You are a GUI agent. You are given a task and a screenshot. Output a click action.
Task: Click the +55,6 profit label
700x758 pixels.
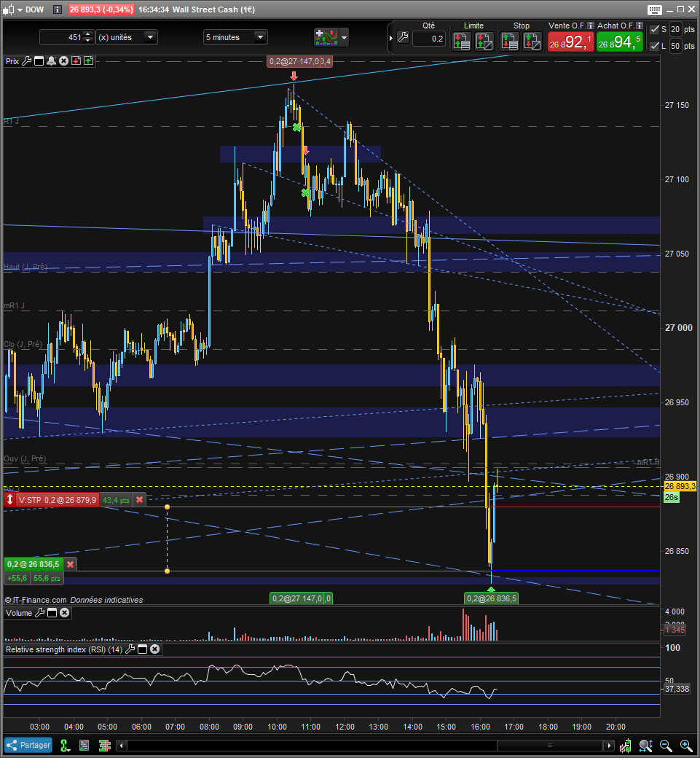[17, 578]
